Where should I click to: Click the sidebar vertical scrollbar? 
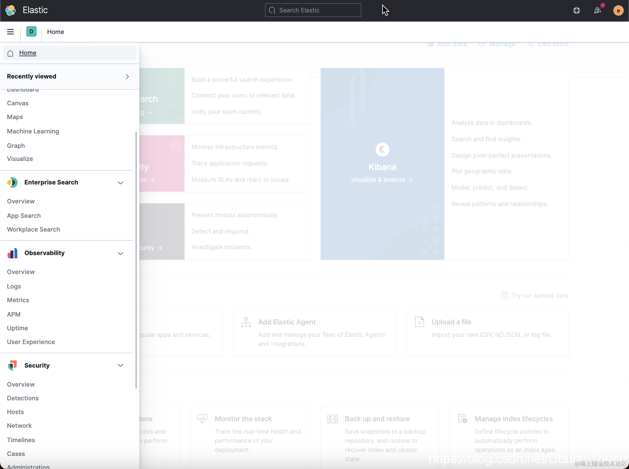(136, 260)
